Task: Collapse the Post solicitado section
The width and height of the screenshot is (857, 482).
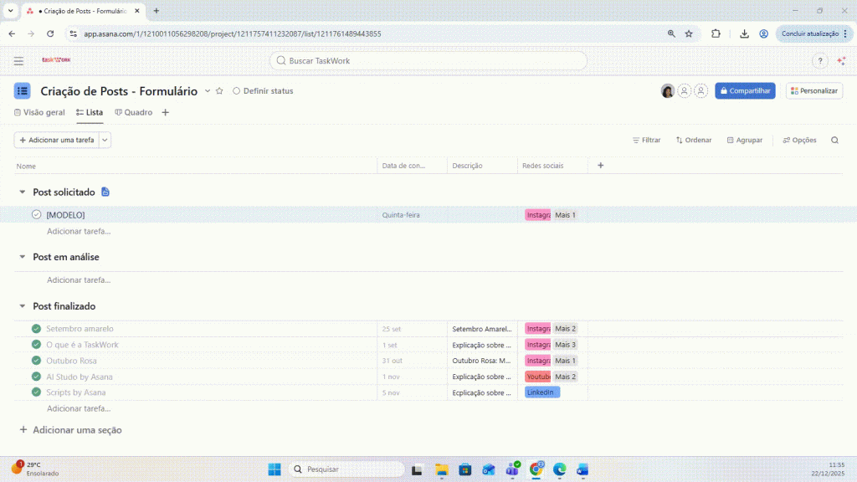Action: (x=23, y=192)
